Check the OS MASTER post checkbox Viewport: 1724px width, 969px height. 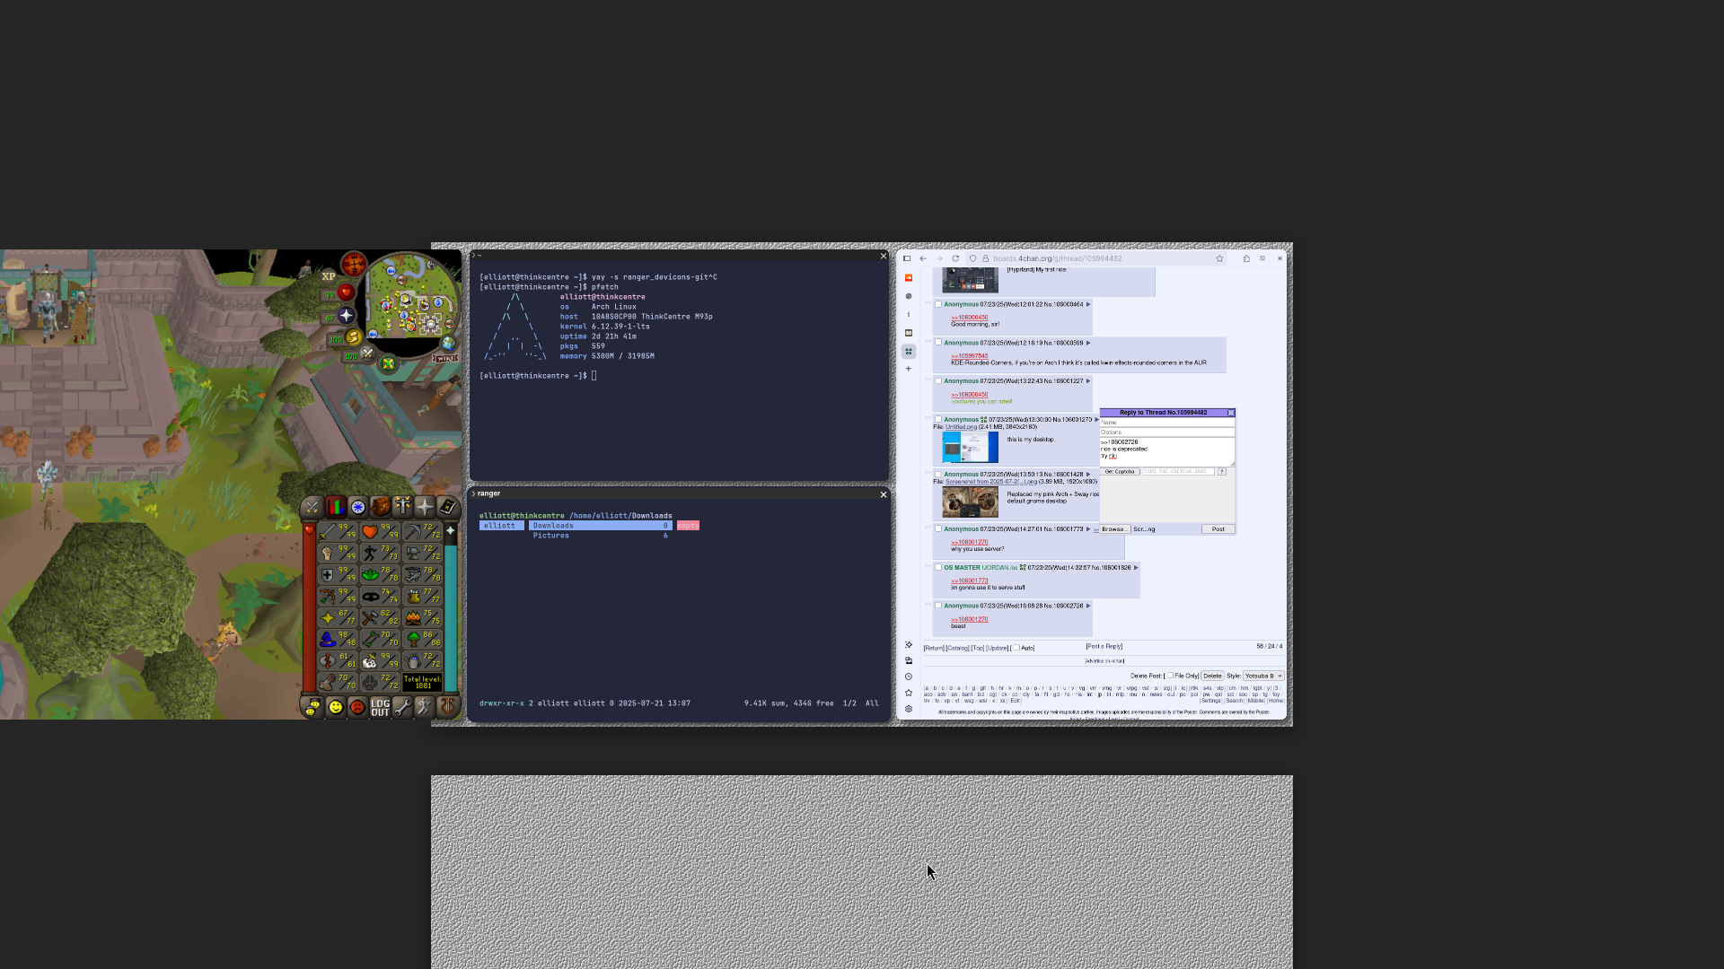[938, 568]
